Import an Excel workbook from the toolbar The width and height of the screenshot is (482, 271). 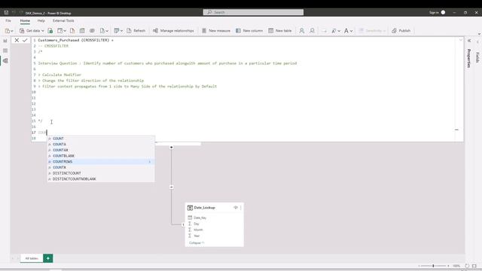(50, 31)
